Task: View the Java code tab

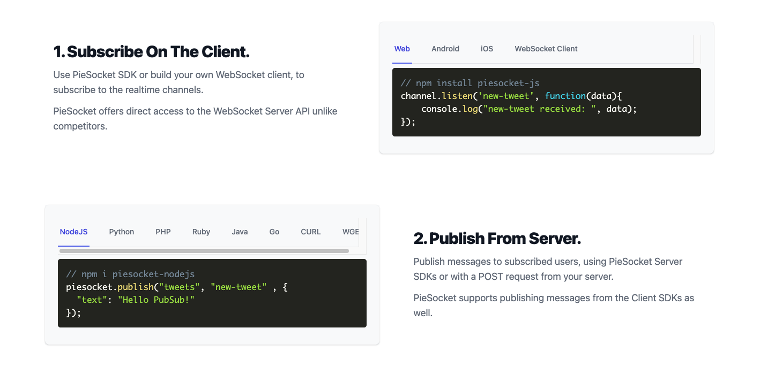Action: point(240,232)
